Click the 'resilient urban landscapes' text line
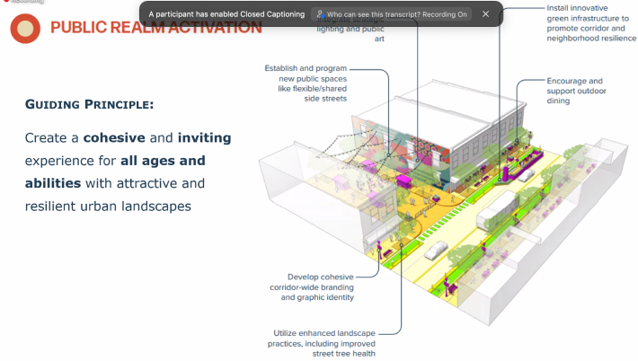 pos(108,207)
